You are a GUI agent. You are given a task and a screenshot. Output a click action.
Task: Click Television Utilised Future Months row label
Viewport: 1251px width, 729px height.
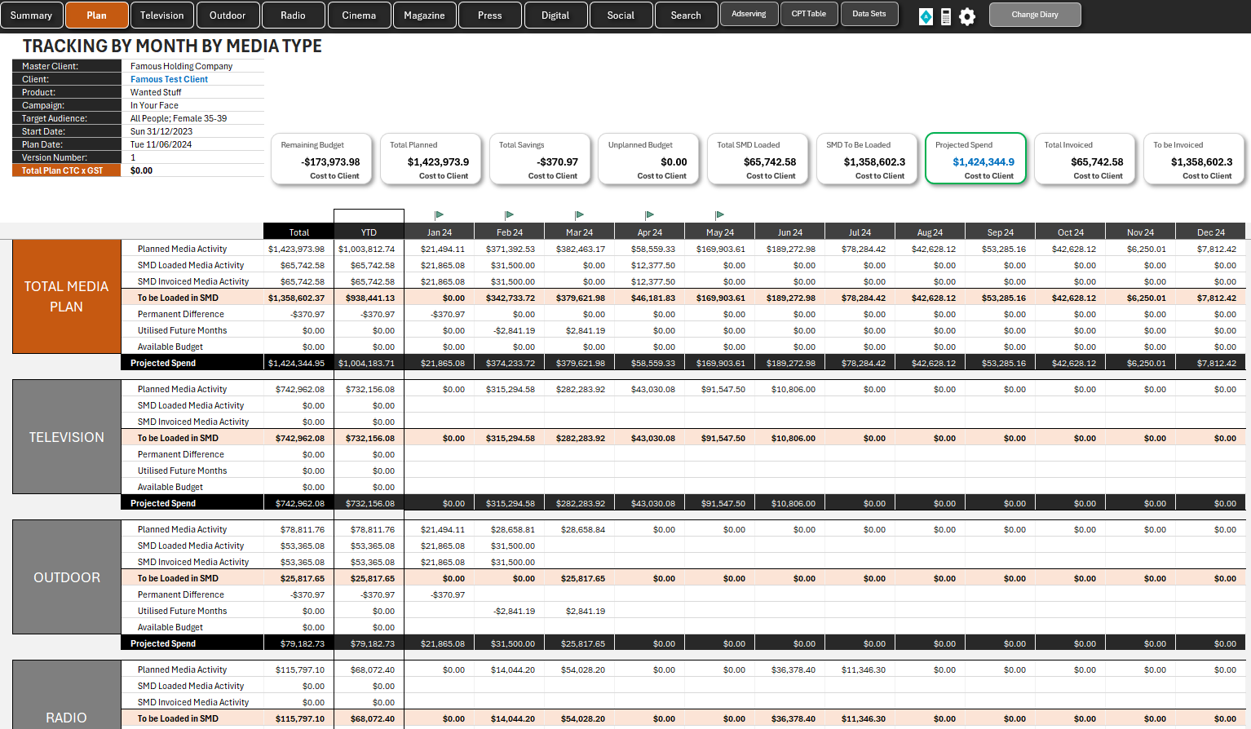coord(182,471)
